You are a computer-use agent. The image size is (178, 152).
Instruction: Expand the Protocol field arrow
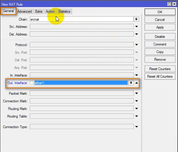[136, 45]
